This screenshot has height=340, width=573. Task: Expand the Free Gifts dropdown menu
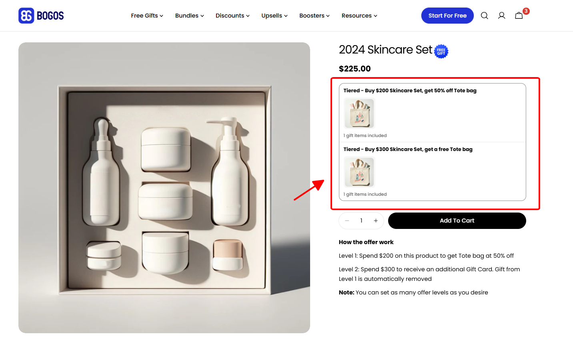[x=147, y=16]
